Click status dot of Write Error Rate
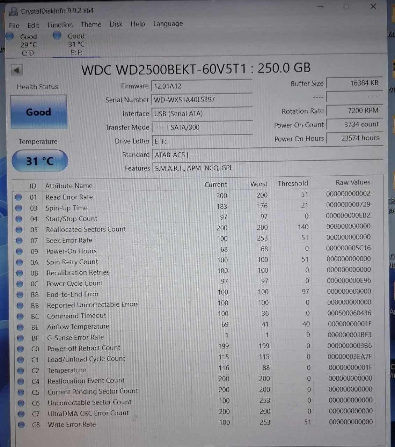395x447 pixels. 21,425
